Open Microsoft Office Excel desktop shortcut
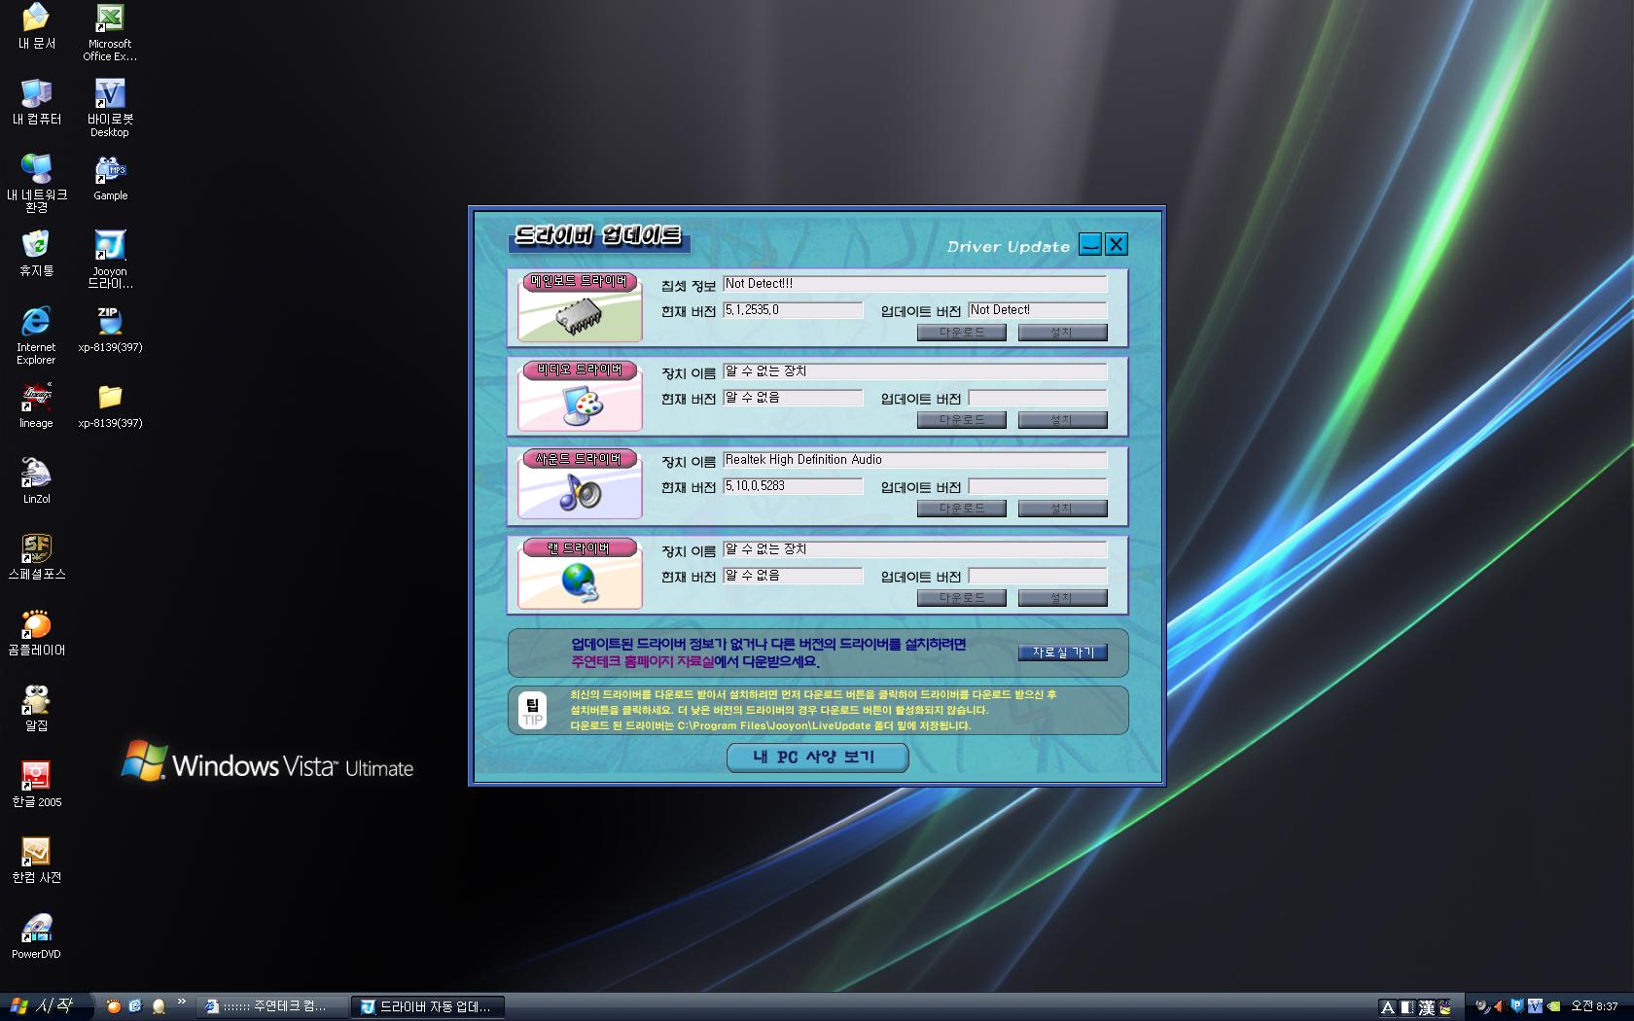The image size is (1634, 1021). click(110, 33)
